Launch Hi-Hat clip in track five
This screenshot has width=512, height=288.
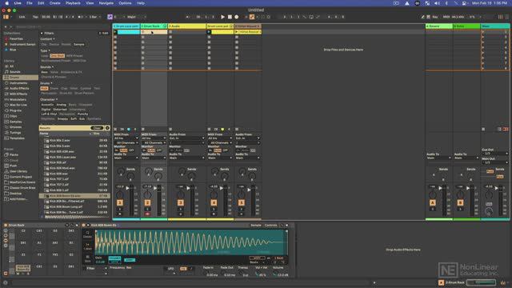pyautogui.click(x=237, y=32)
